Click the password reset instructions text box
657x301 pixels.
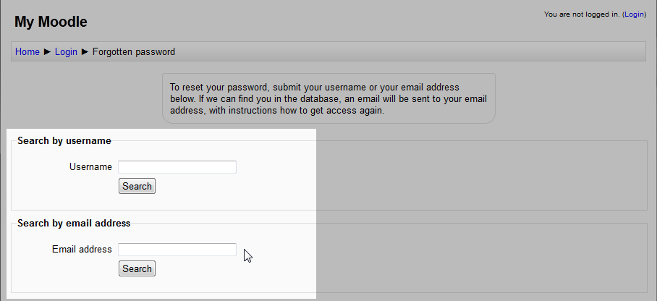pyautogui.click(x=328, y=99)
